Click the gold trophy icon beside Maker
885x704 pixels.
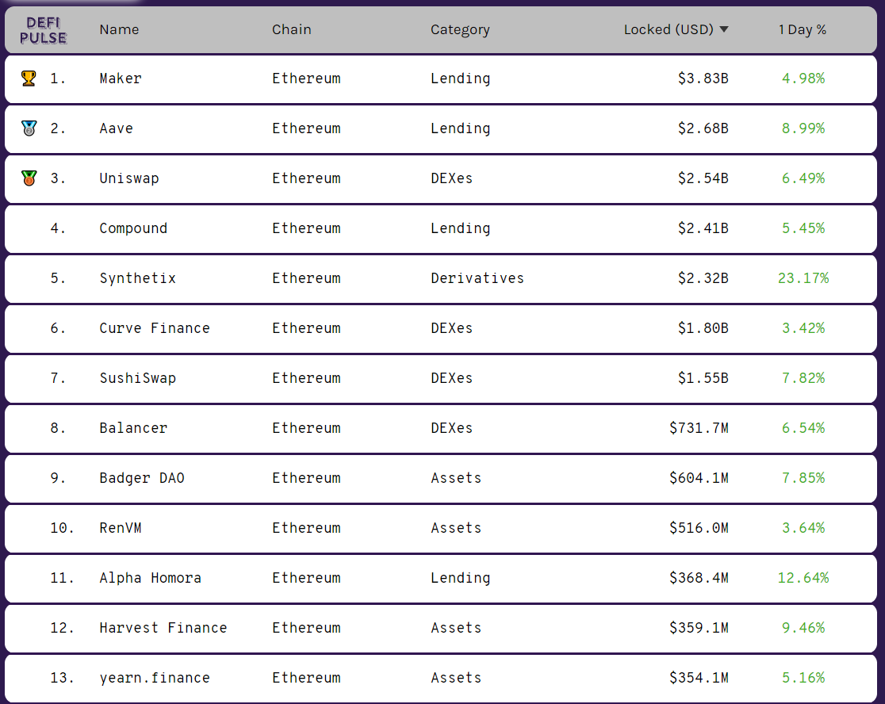(x=29, y=78)
